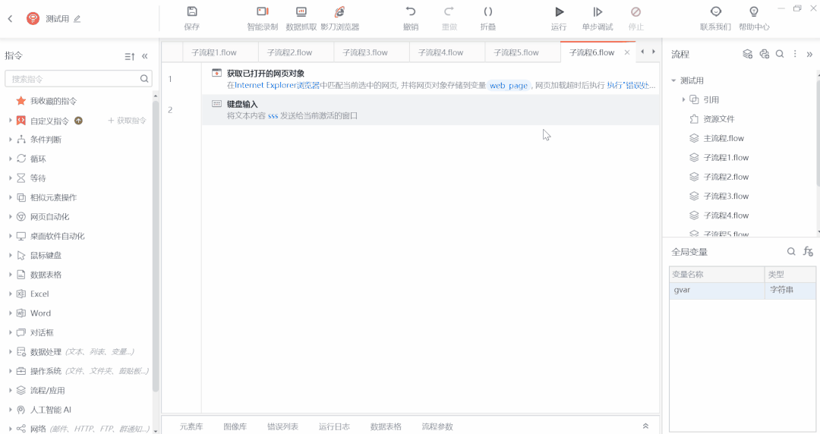Expand Word category

click(x=10, y=313)
